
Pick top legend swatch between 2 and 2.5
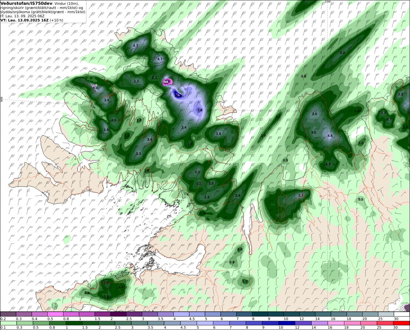point(118,314)
